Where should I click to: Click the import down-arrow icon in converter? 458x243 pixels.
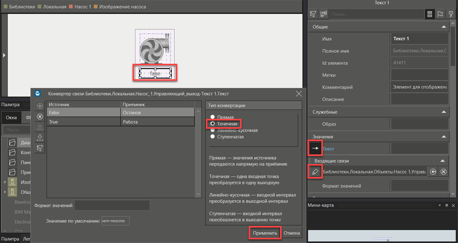click(40, 137)
